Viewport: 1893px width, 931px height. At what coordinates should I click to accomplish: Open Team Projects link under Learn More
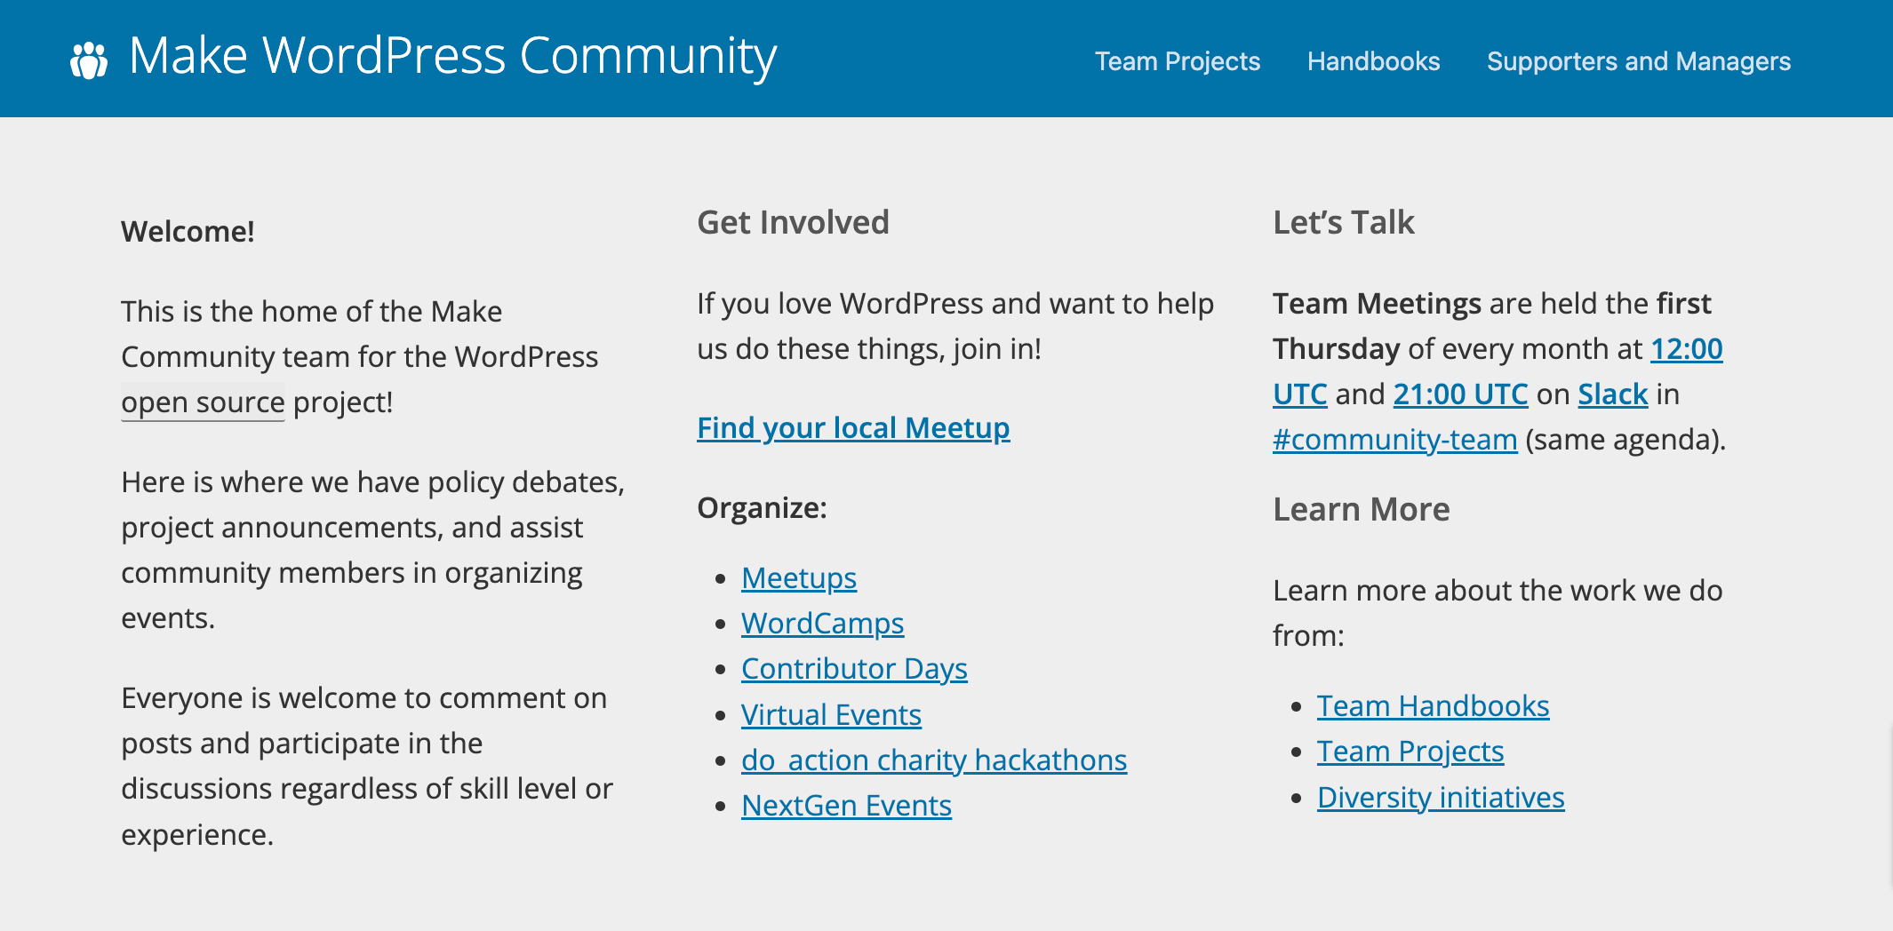click(1410, 752)
